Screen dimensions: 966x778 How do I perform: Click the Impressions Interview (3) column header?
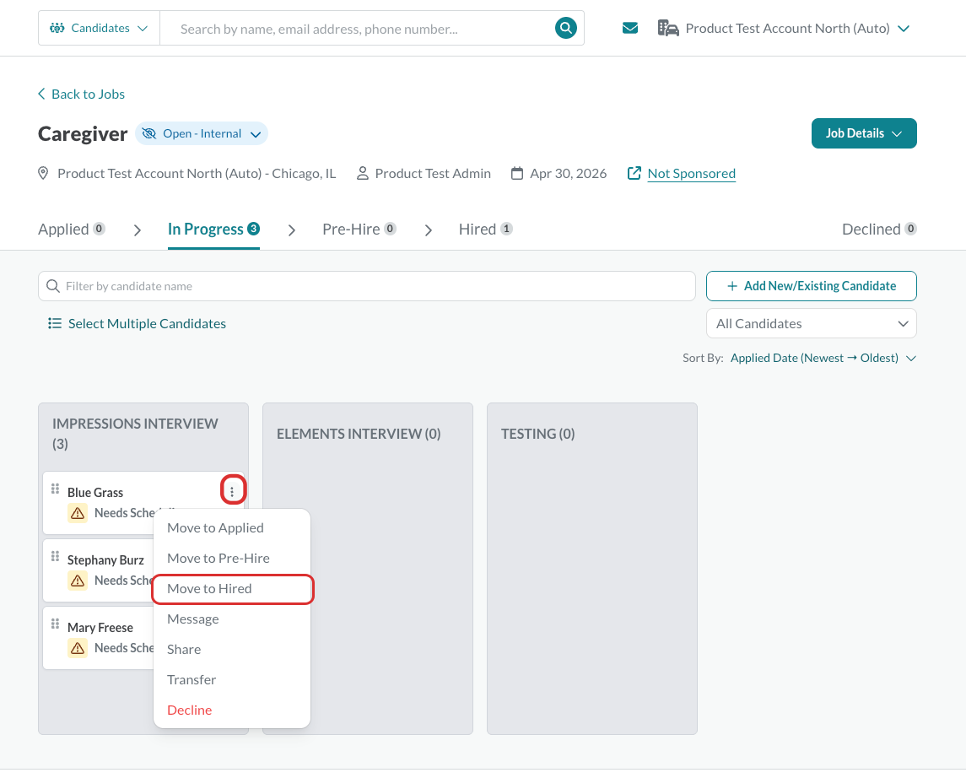pyautogui.click(x=135, y=434)
